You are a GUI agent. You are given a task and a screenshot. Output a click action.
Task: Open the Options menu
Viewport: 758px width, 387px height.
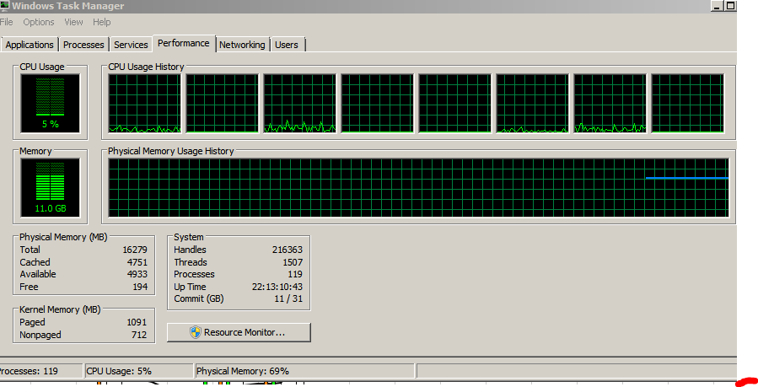point(39,22)
